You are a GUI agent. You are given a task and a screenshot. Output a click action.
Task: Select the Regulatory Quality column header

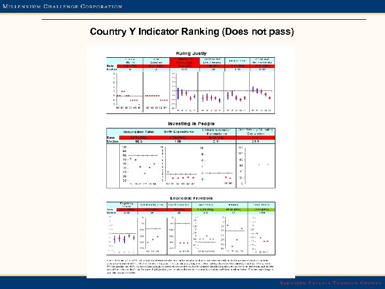pos(126,205)
